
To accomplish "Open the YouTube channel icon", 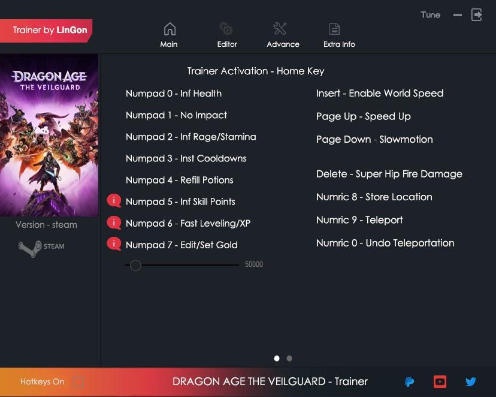I will click(440, 382).
